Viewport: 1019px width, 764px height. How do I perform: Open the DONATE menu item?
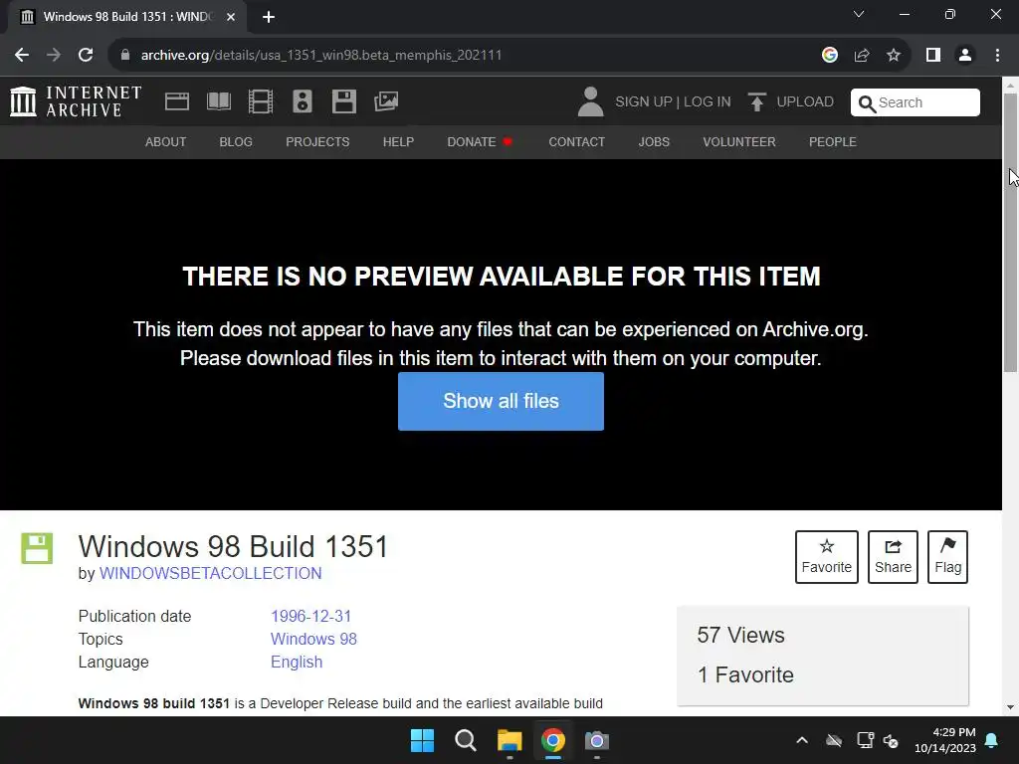point(480,141)
